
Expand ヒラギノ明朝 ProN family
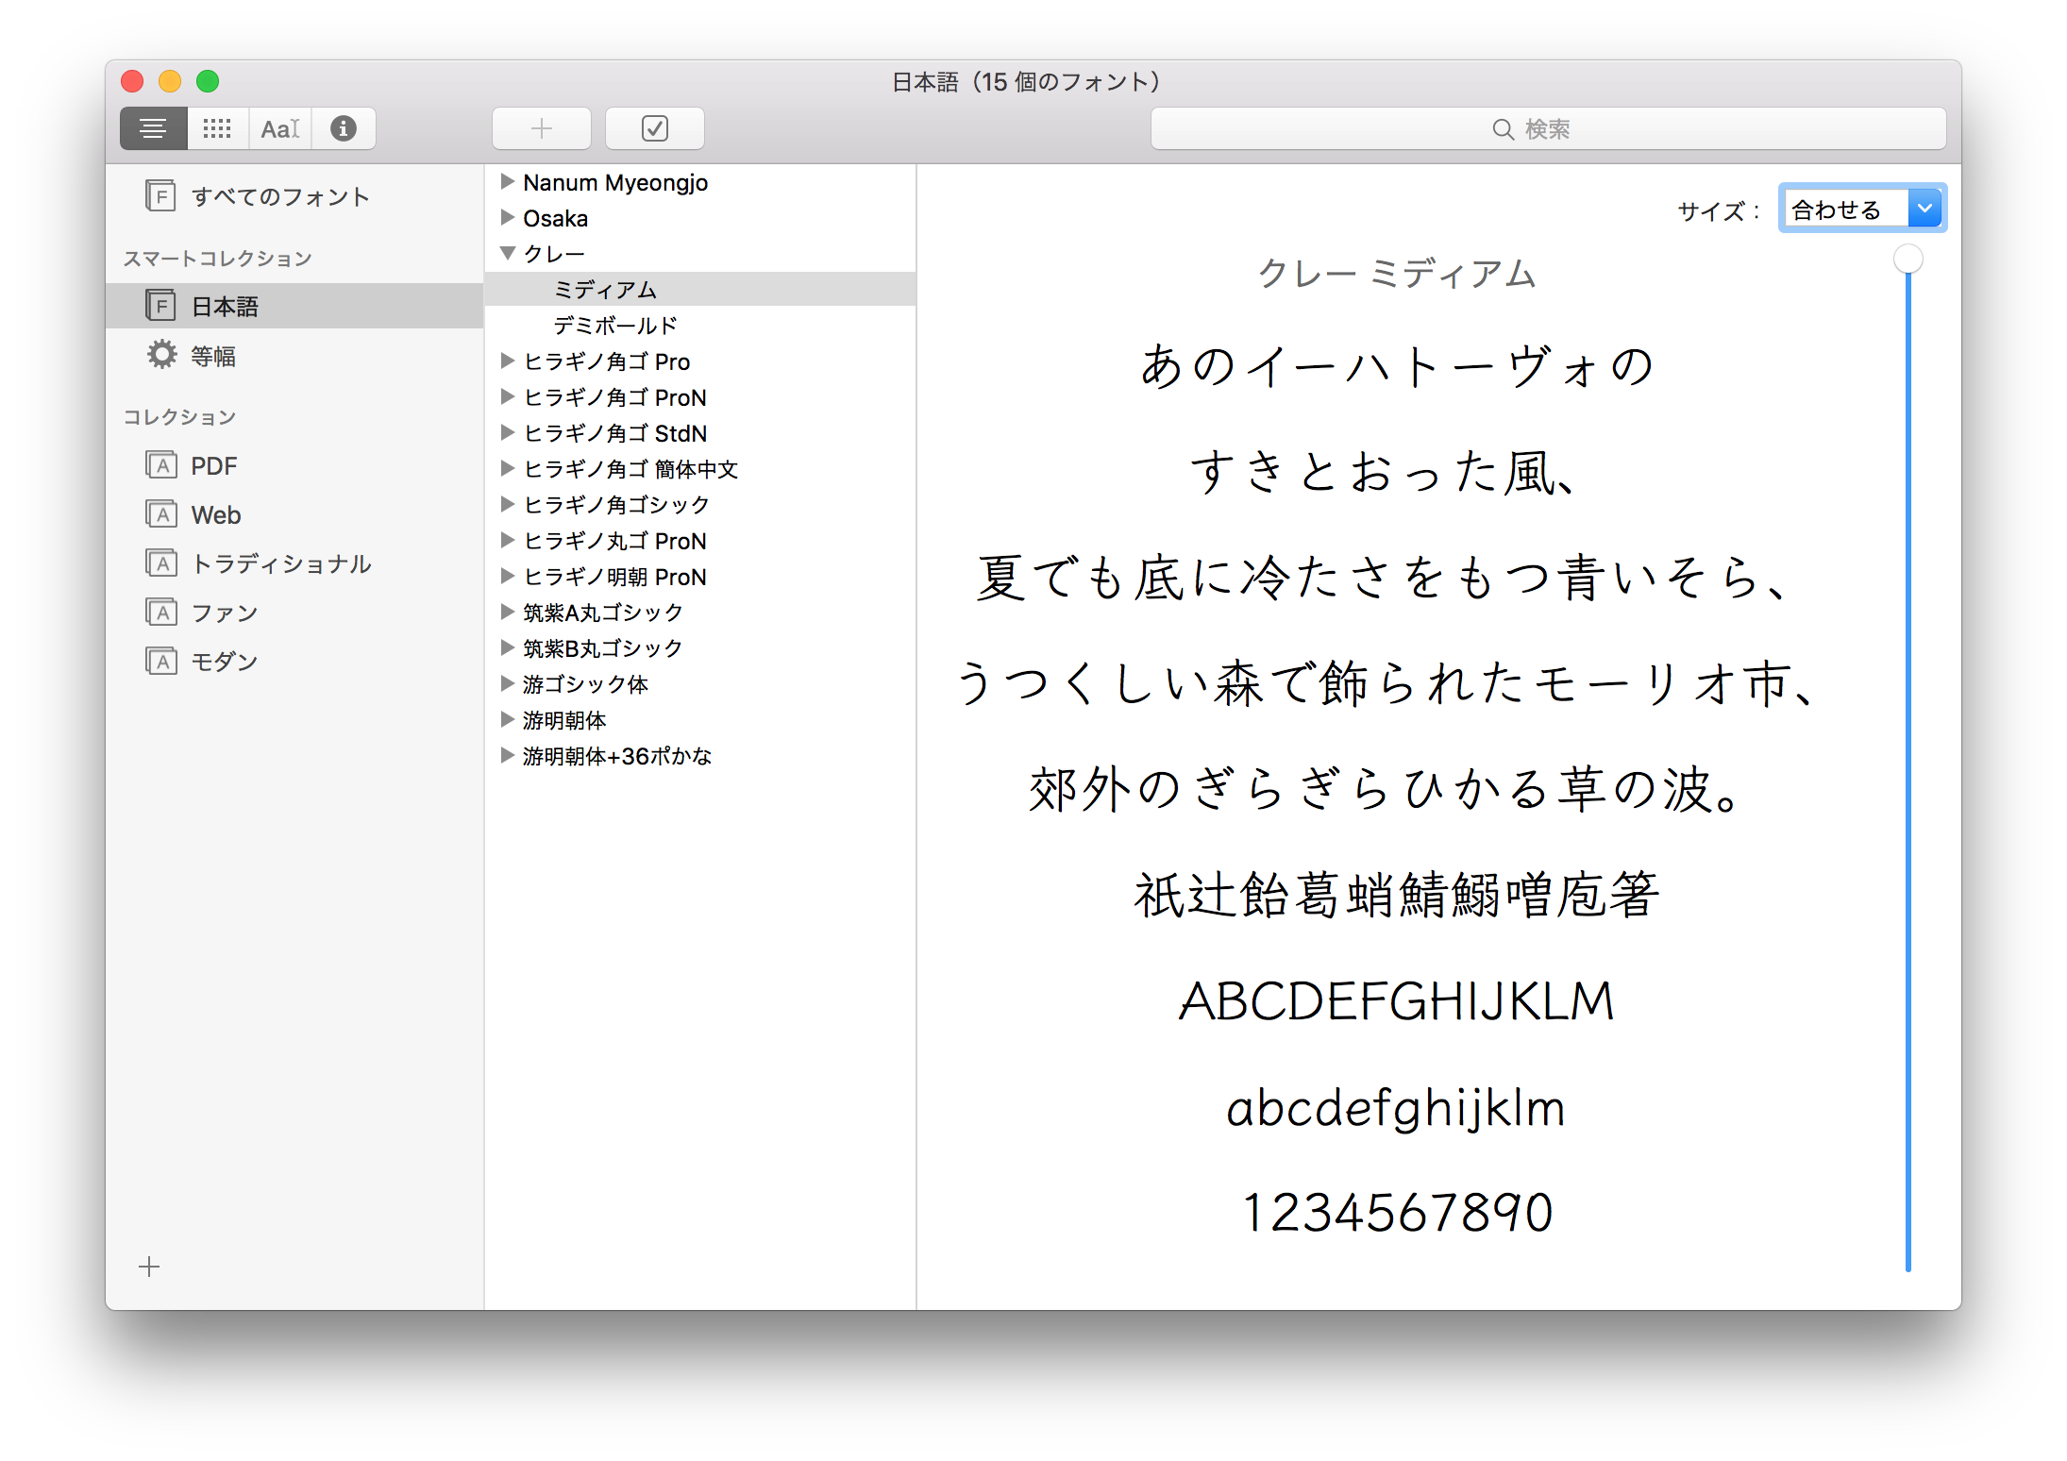[508, 576]
